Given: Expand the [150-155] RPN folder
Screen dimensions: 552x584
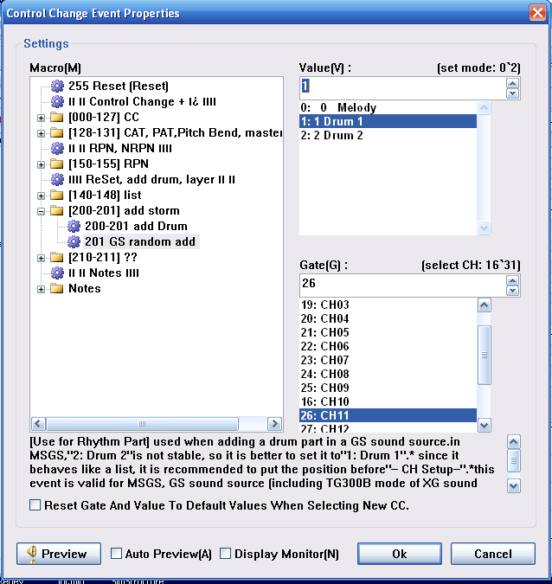Looking at the screenshot, I should coord(42,164).
